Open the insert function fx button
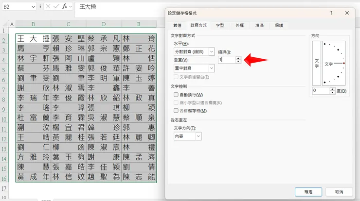The height and width of the screenshot is (201, 360). 65,7
